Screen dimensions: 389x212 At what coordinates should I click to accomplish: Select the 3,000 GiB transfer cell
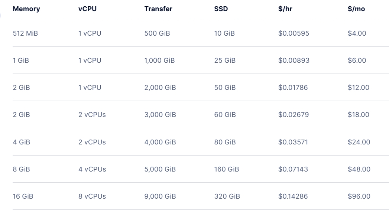coord(160,115)
